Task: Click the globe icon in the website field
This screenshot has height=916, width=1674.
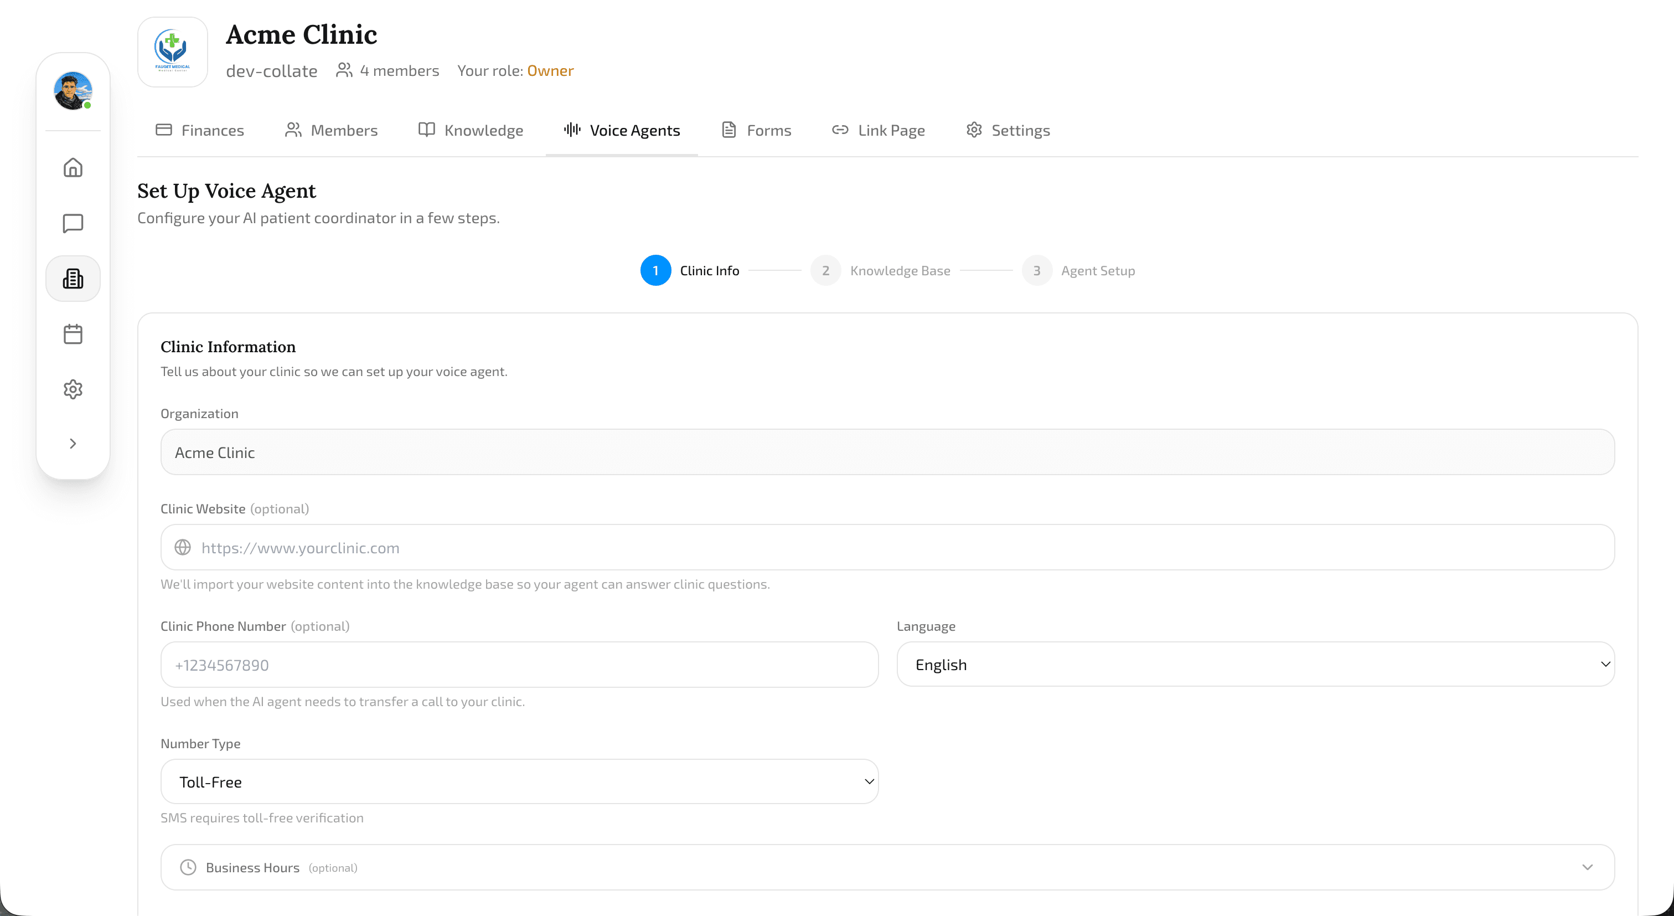Action: click(x=183, y=547)
